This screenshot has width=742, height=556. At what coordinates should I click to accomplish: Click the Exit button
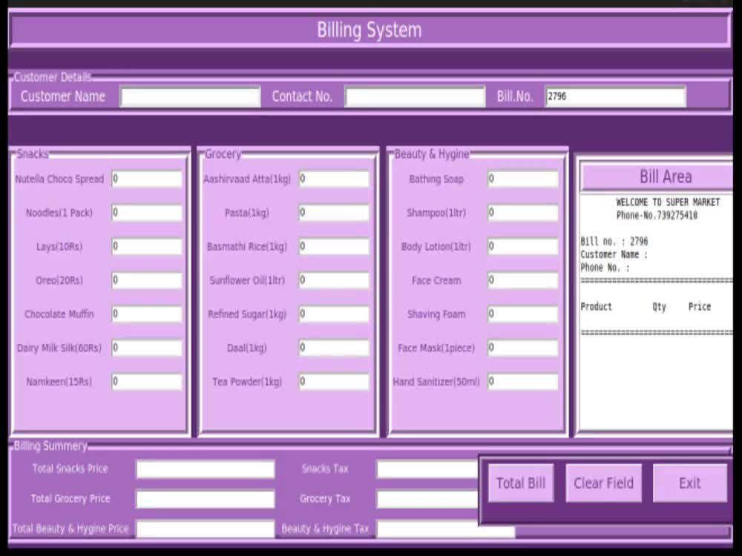(x=690, y=483)
